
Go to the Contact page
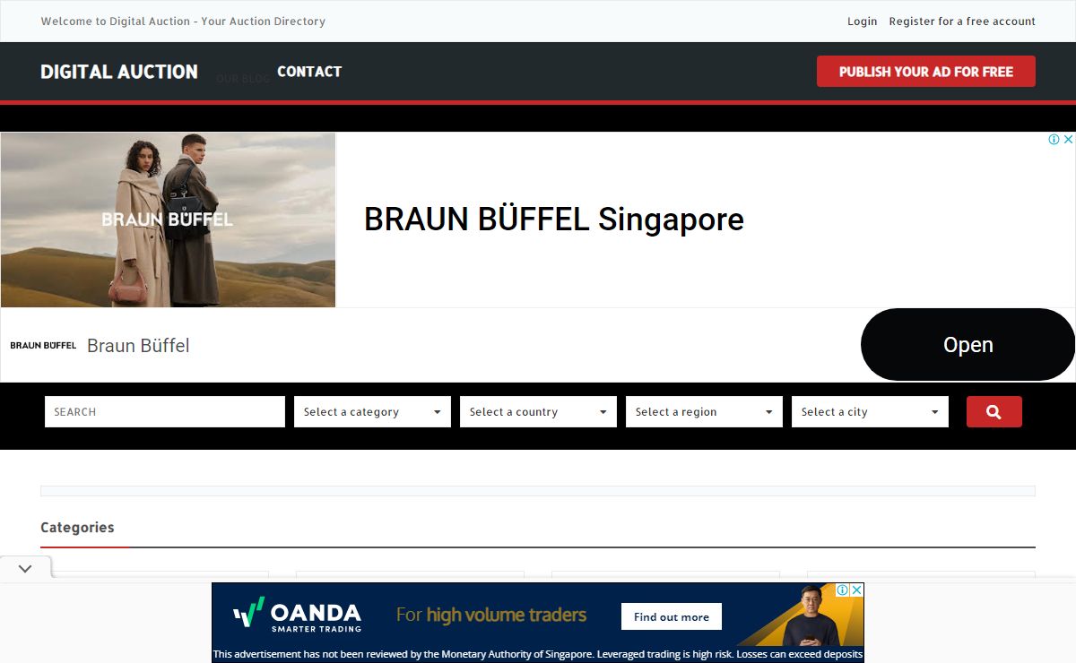point(309,72)
